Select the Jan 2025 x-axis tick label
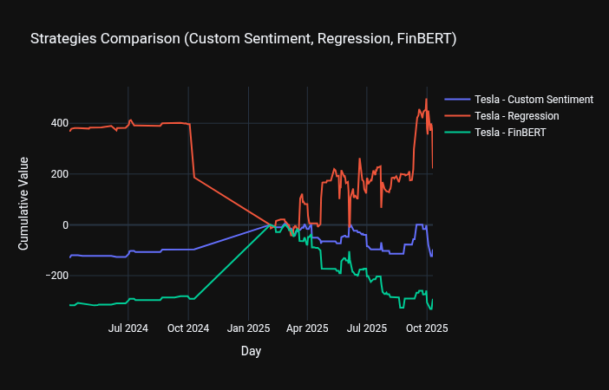The width and height of the screenshot is (609, 390). tap(249, 328)
